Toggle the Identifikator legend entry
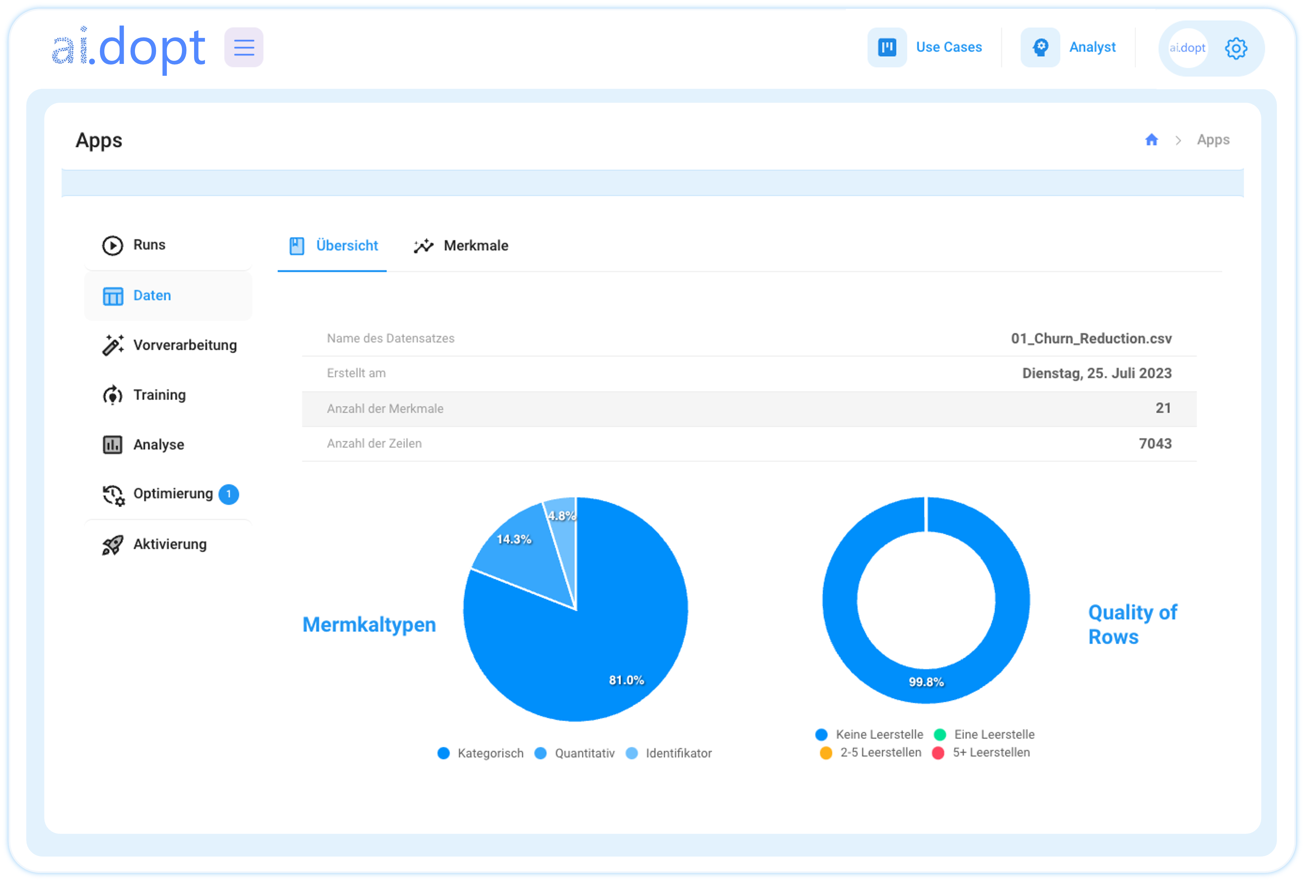This screenshot has height=882, width=1304. point(668,753)
